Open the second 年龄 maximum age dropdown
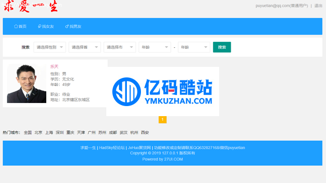This screenshot has width=326, height=183. tap(194, 47)
